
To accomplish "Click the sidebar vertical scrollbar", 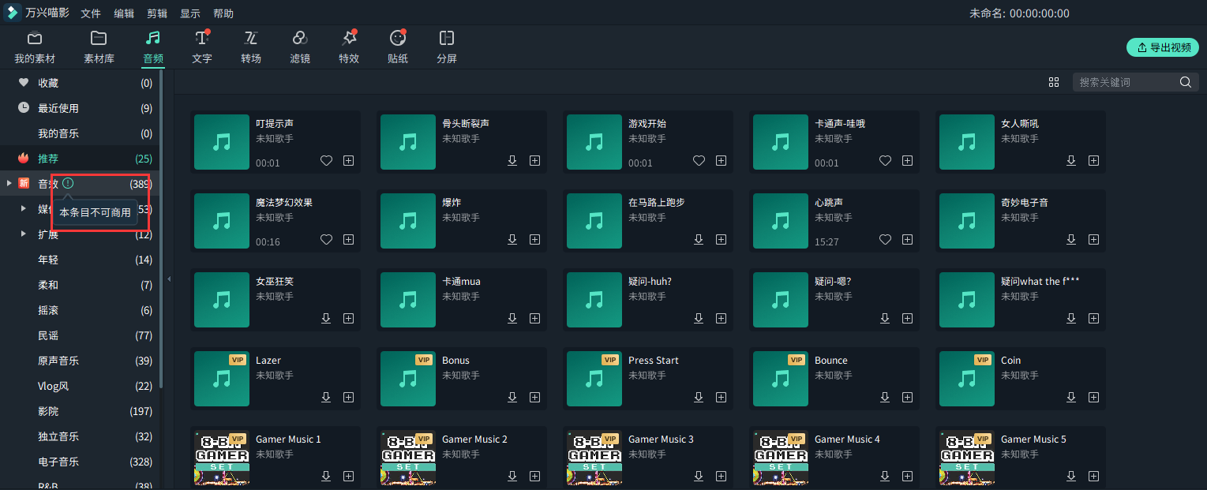I will click(x=161, y=237).
